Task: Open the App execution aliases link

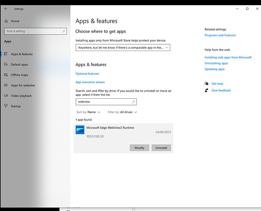Action: click(90, 82)
